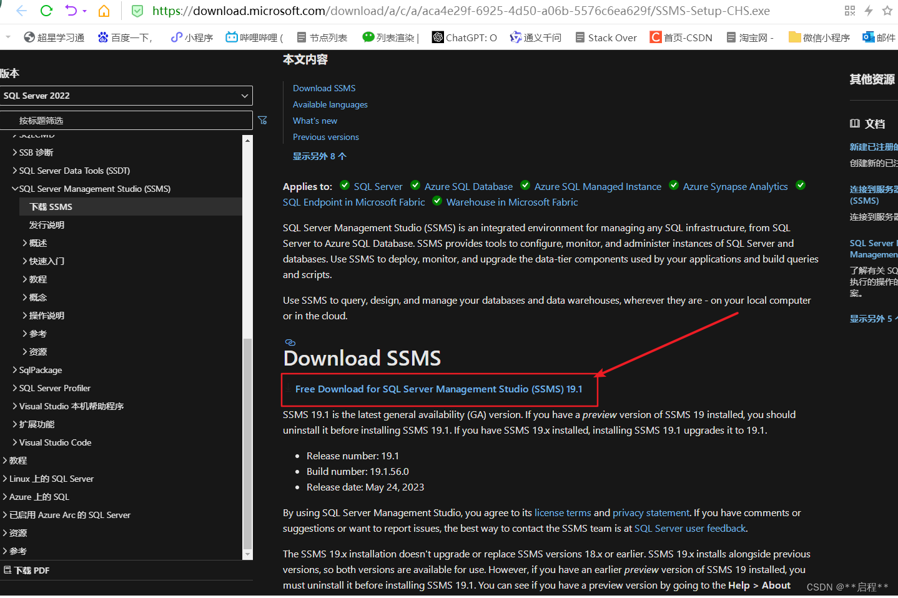Expand 显示另外 8 个 contents list

(x=319, y=156)
